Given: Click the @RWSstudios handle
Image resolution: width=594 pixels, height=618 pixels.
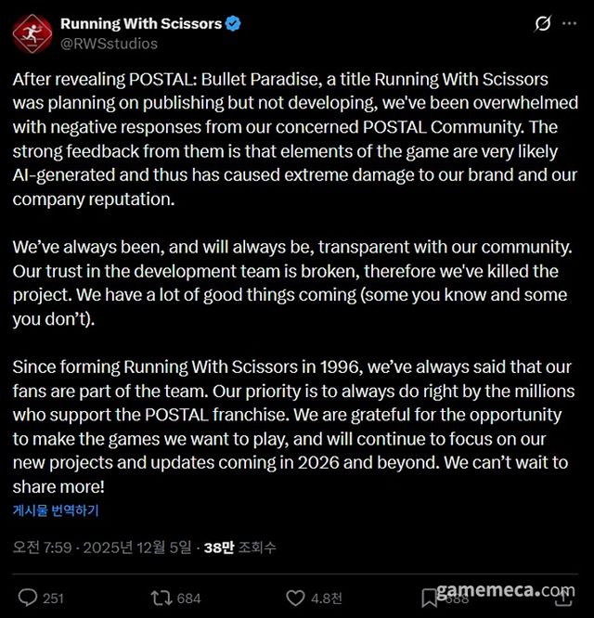Looking at the screenshot, I should [x=110, y=44].
